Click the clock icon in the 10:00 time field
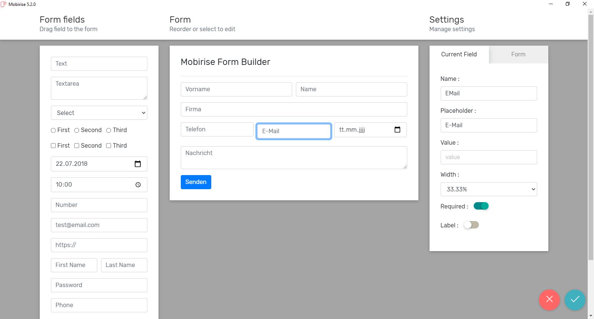 (138, 185)
